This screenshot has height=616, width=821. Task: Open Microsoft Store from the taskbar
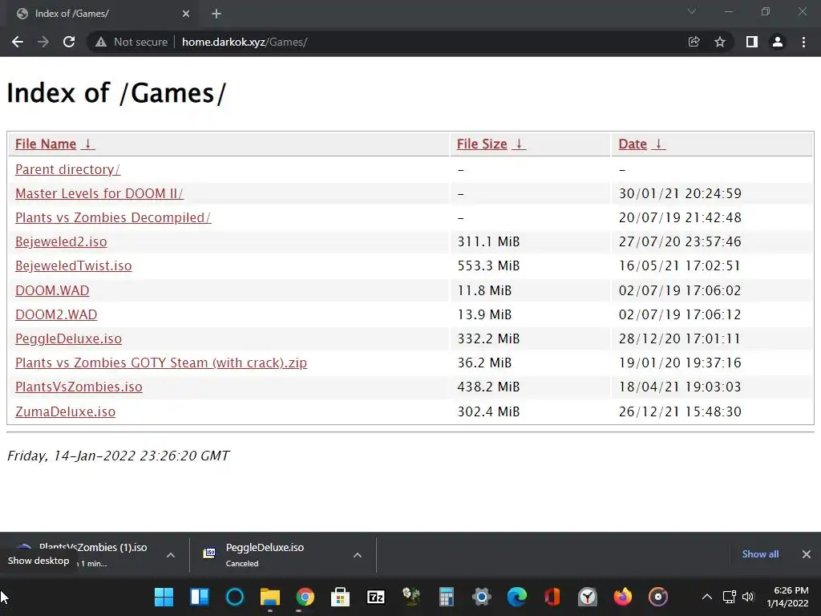coord(340,597)
